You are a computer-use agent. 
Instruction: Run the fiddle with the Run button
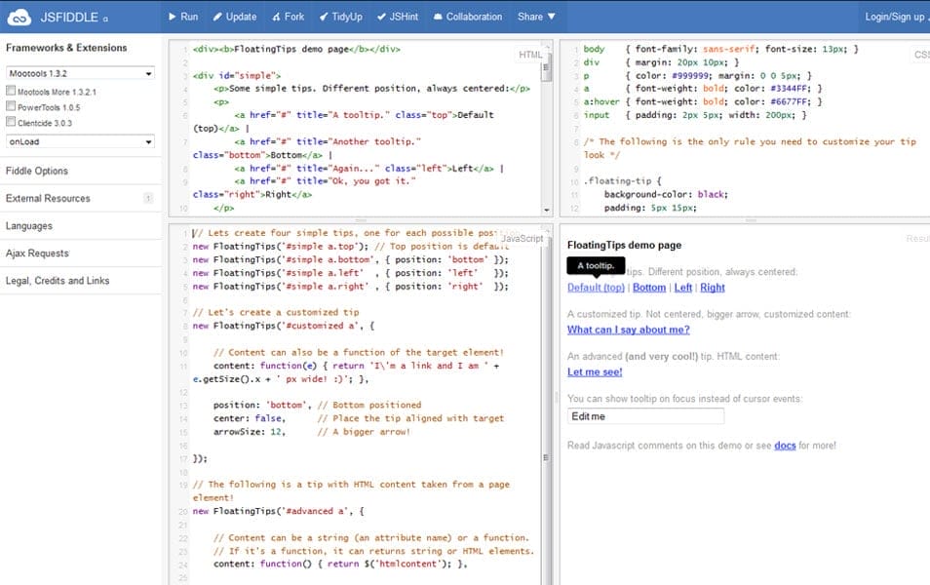click(x=182, y=17)
